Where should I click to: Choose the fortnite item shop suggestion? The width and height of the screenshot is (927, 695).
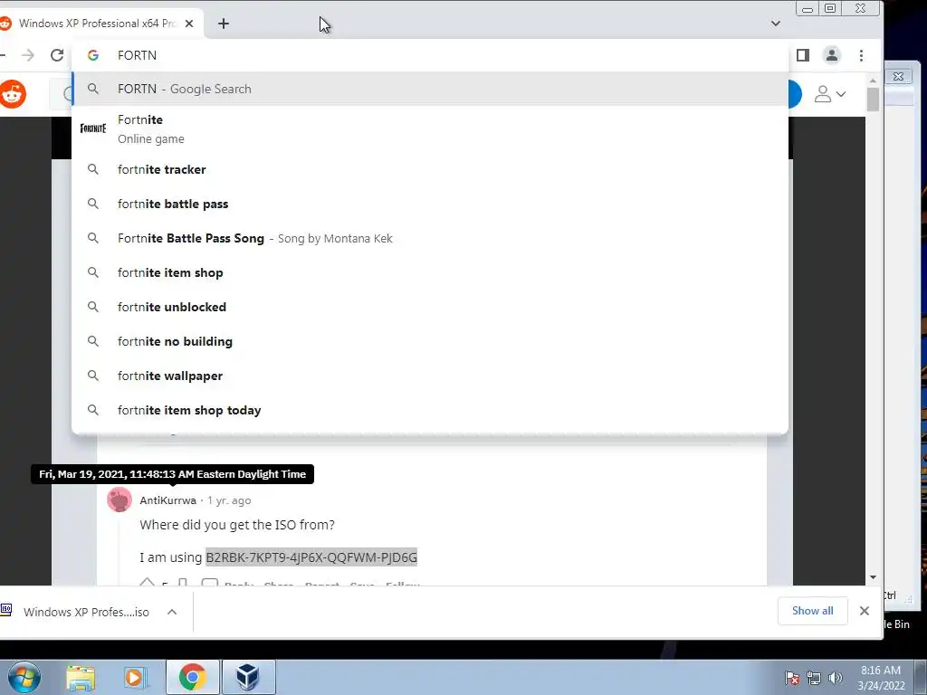tap(430, 272)
